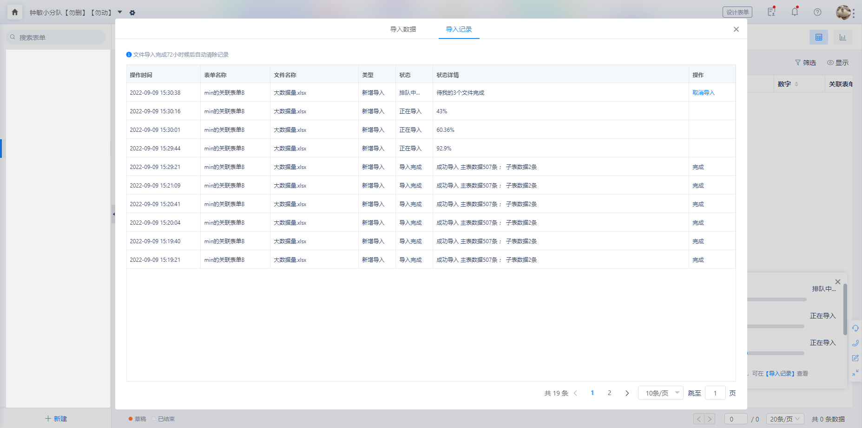Screen dimensions: 862x428
Task: Open the task list icon in header
Action: pos(772,12)
